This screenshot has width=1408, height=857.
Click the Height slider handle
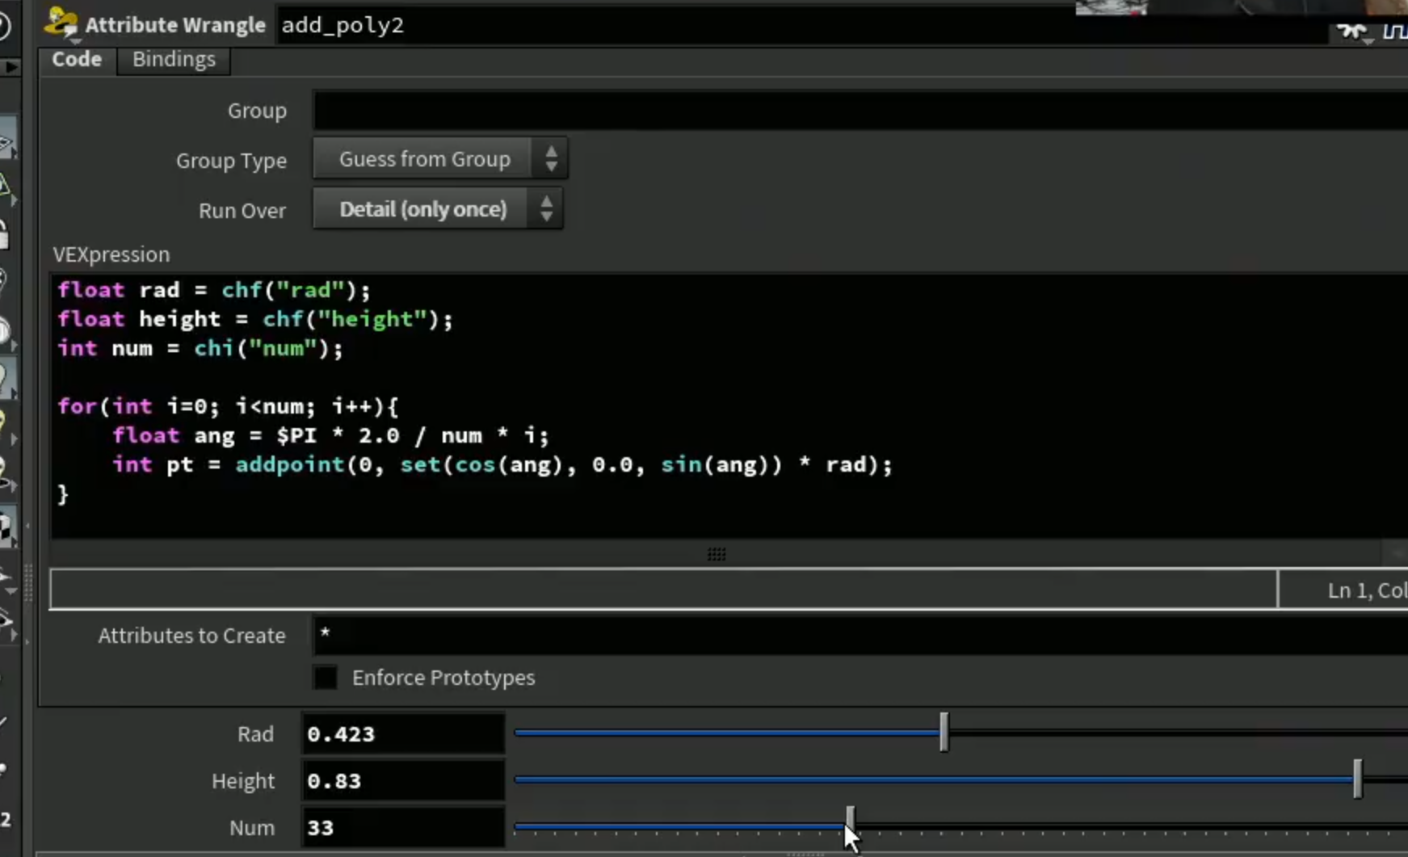point(1357,779)
